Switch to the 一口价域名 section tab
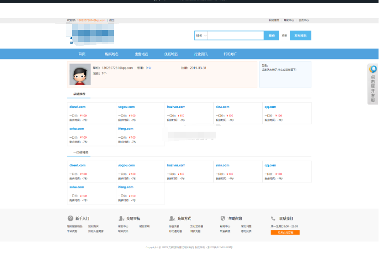Viewport: 379px width, 268px height. (80, 152)
